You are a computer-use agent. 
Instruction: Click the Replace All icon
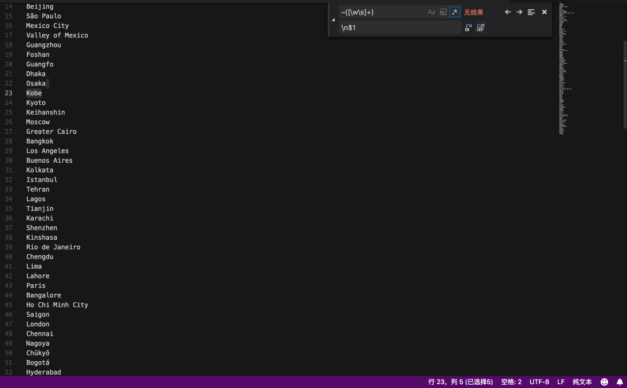481,28
